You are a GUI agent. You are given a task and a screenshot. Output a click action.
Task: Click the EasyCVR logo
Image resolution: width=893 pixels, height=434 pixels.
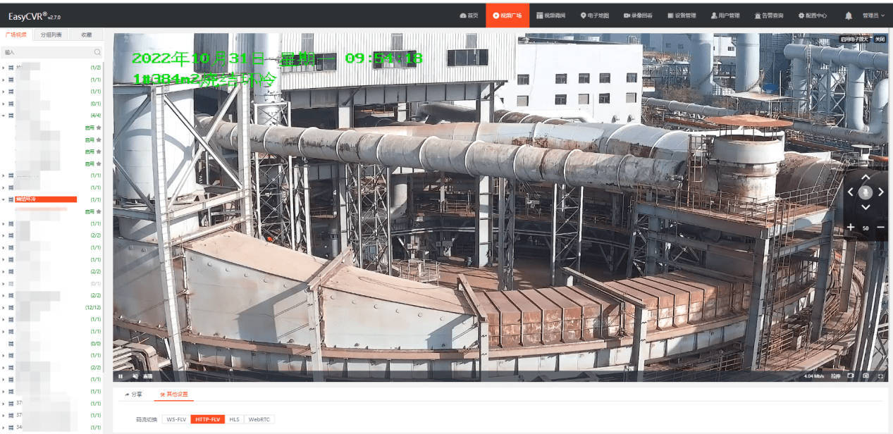click(x=35, y=15)
